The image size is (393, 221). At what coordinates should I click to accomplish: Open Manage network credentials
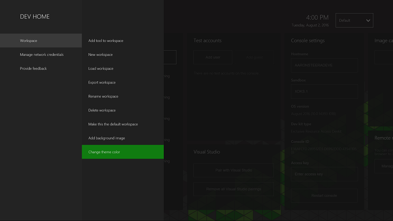pyautogui.click(x=41, y=55)
